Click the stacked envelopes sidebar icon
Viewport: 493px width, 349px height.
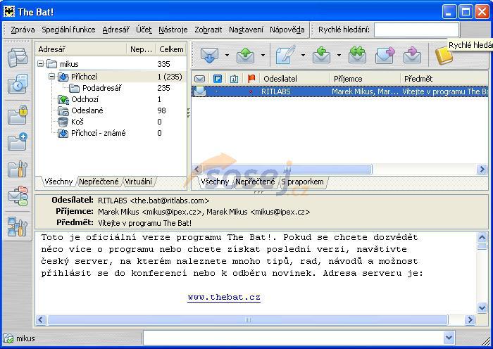tap(18, 57)
